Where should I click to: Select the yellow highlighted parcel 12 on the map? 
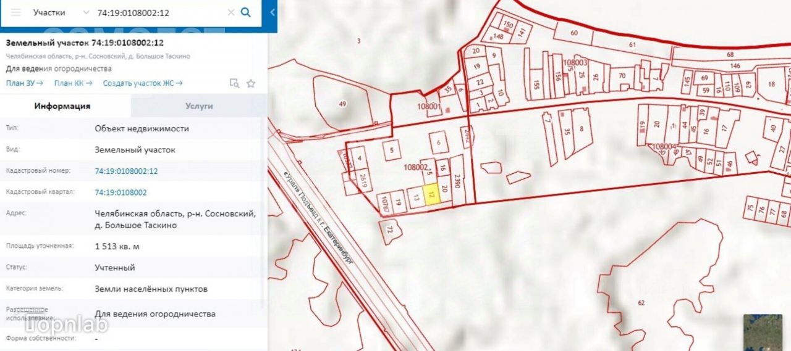click(x=432, y=196)
